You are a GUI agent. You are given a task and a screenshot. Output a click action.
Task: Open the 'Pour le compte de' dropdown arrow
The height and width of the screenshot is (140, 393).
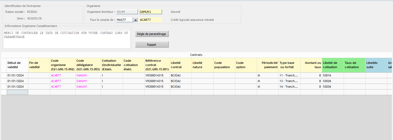[135, 20]
